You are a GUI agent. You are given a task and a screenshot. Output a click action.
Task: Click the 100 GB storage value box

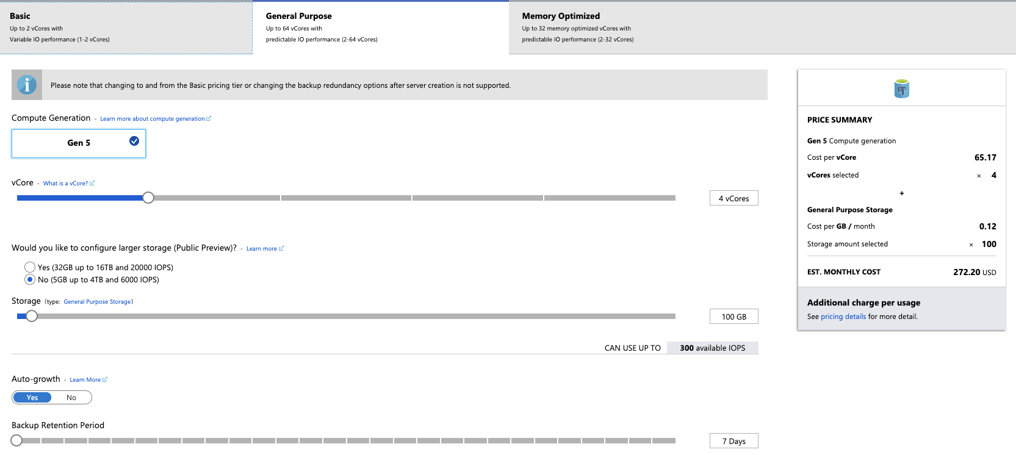[x=734, y=317]
